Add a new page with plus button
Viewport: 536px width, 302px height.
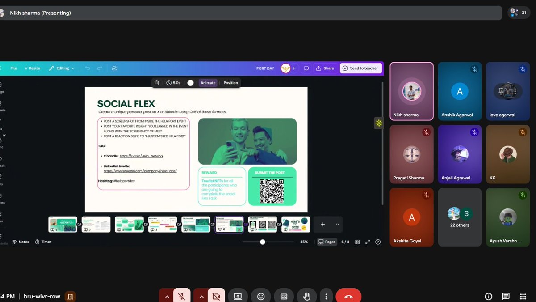tap(322, 225)
